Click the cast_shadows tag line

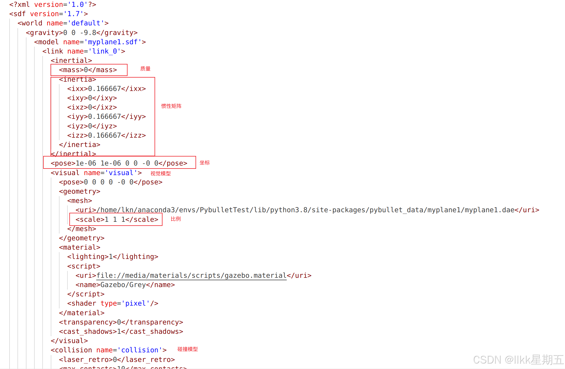tap(121, 331)
